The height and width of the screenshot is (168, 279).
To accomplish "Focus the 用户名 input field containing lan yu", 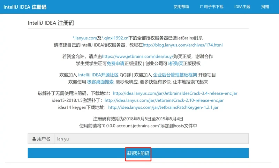I will pos(151,139).
